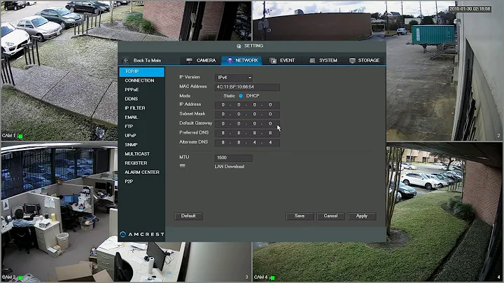Click the Default button
This screenshot has height=283, width=504.
tap(188, 216)
